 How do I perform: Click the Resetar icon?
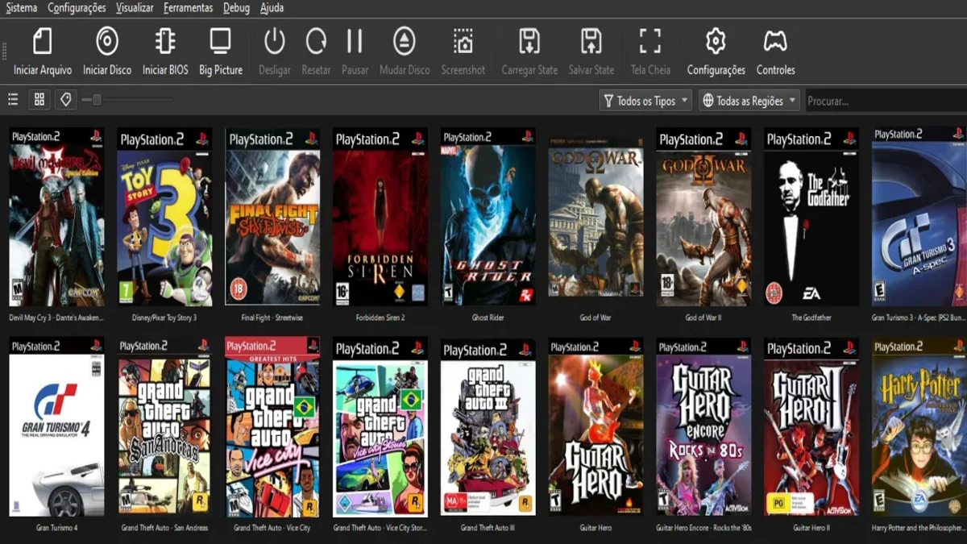pos(316,41)
